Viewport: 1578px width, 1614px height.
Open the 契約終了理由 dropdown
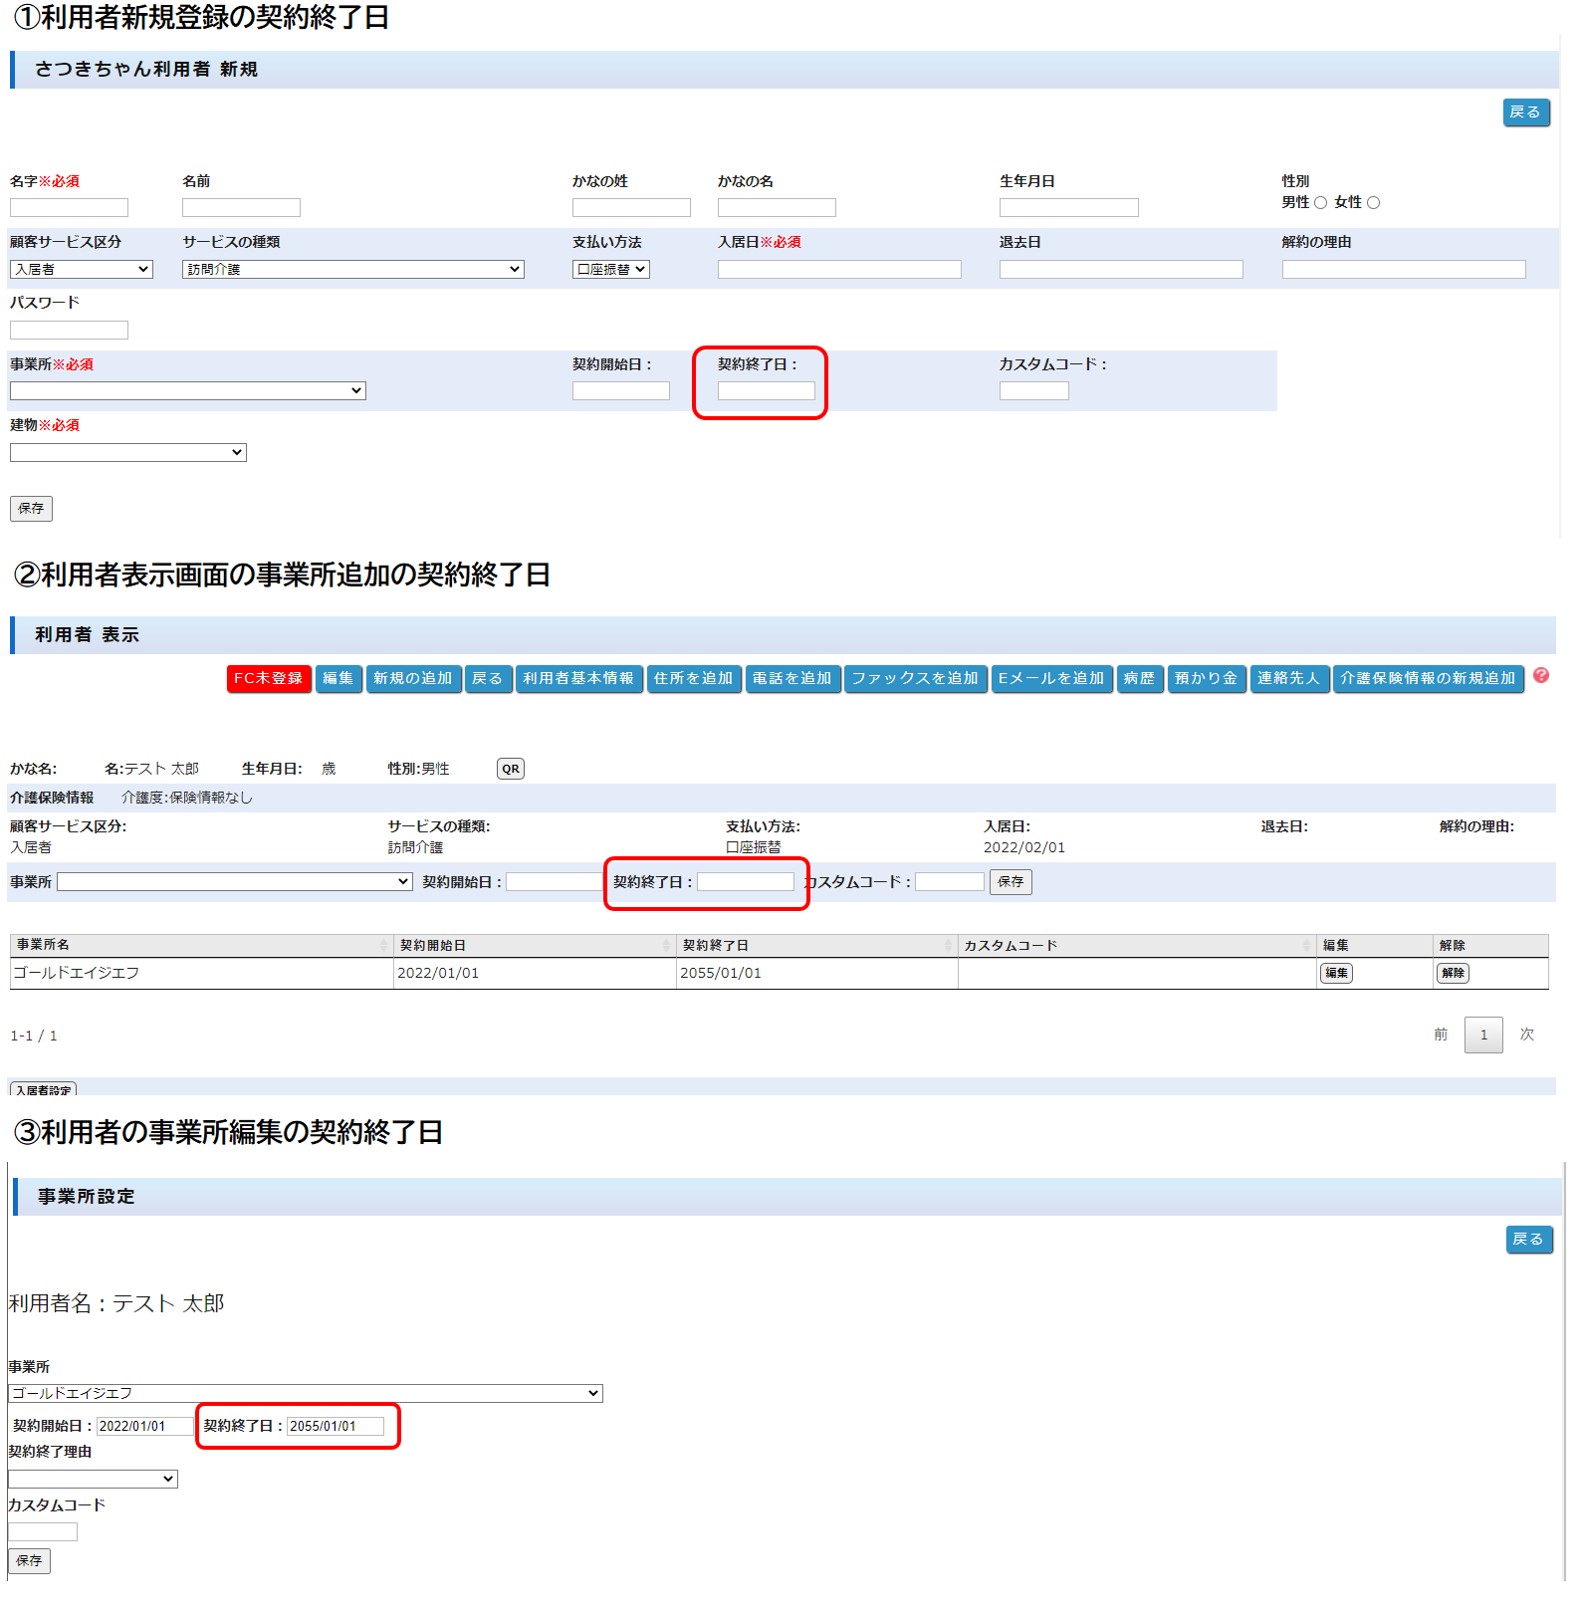coord(93,1480)
